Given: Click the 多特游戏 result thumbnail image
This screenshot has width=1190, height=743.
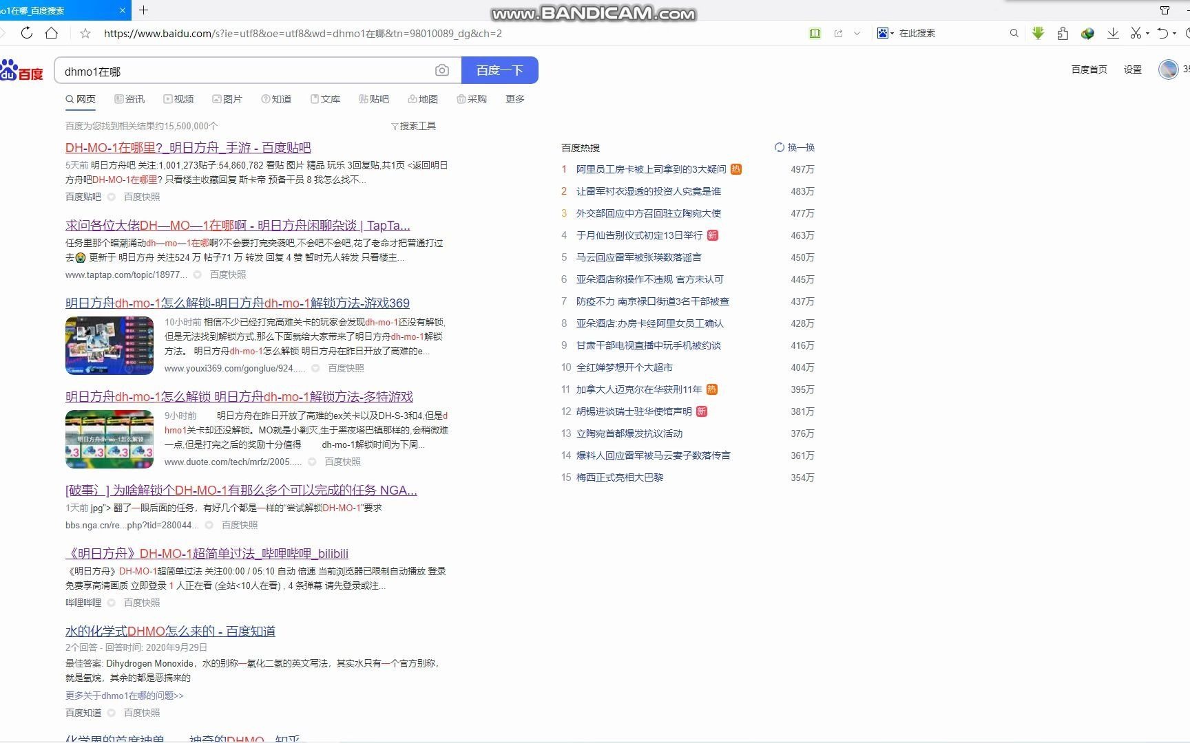Looking at the screenshot, I should tap(109, 439).
